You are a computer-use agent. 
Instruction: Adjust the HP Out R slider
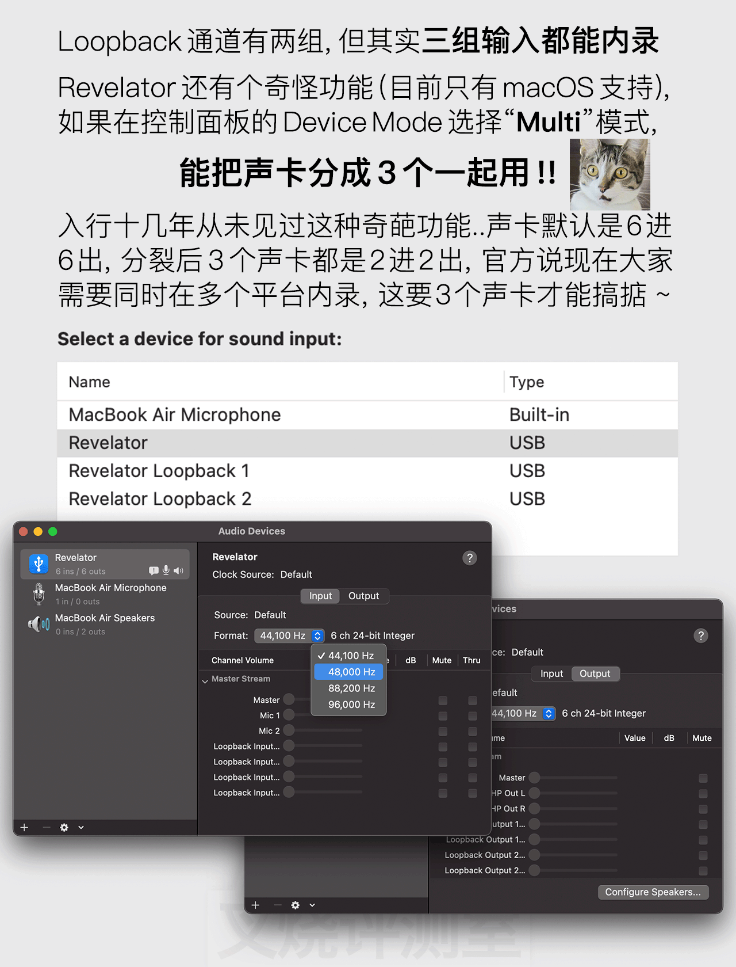click(x=573, y=808)
